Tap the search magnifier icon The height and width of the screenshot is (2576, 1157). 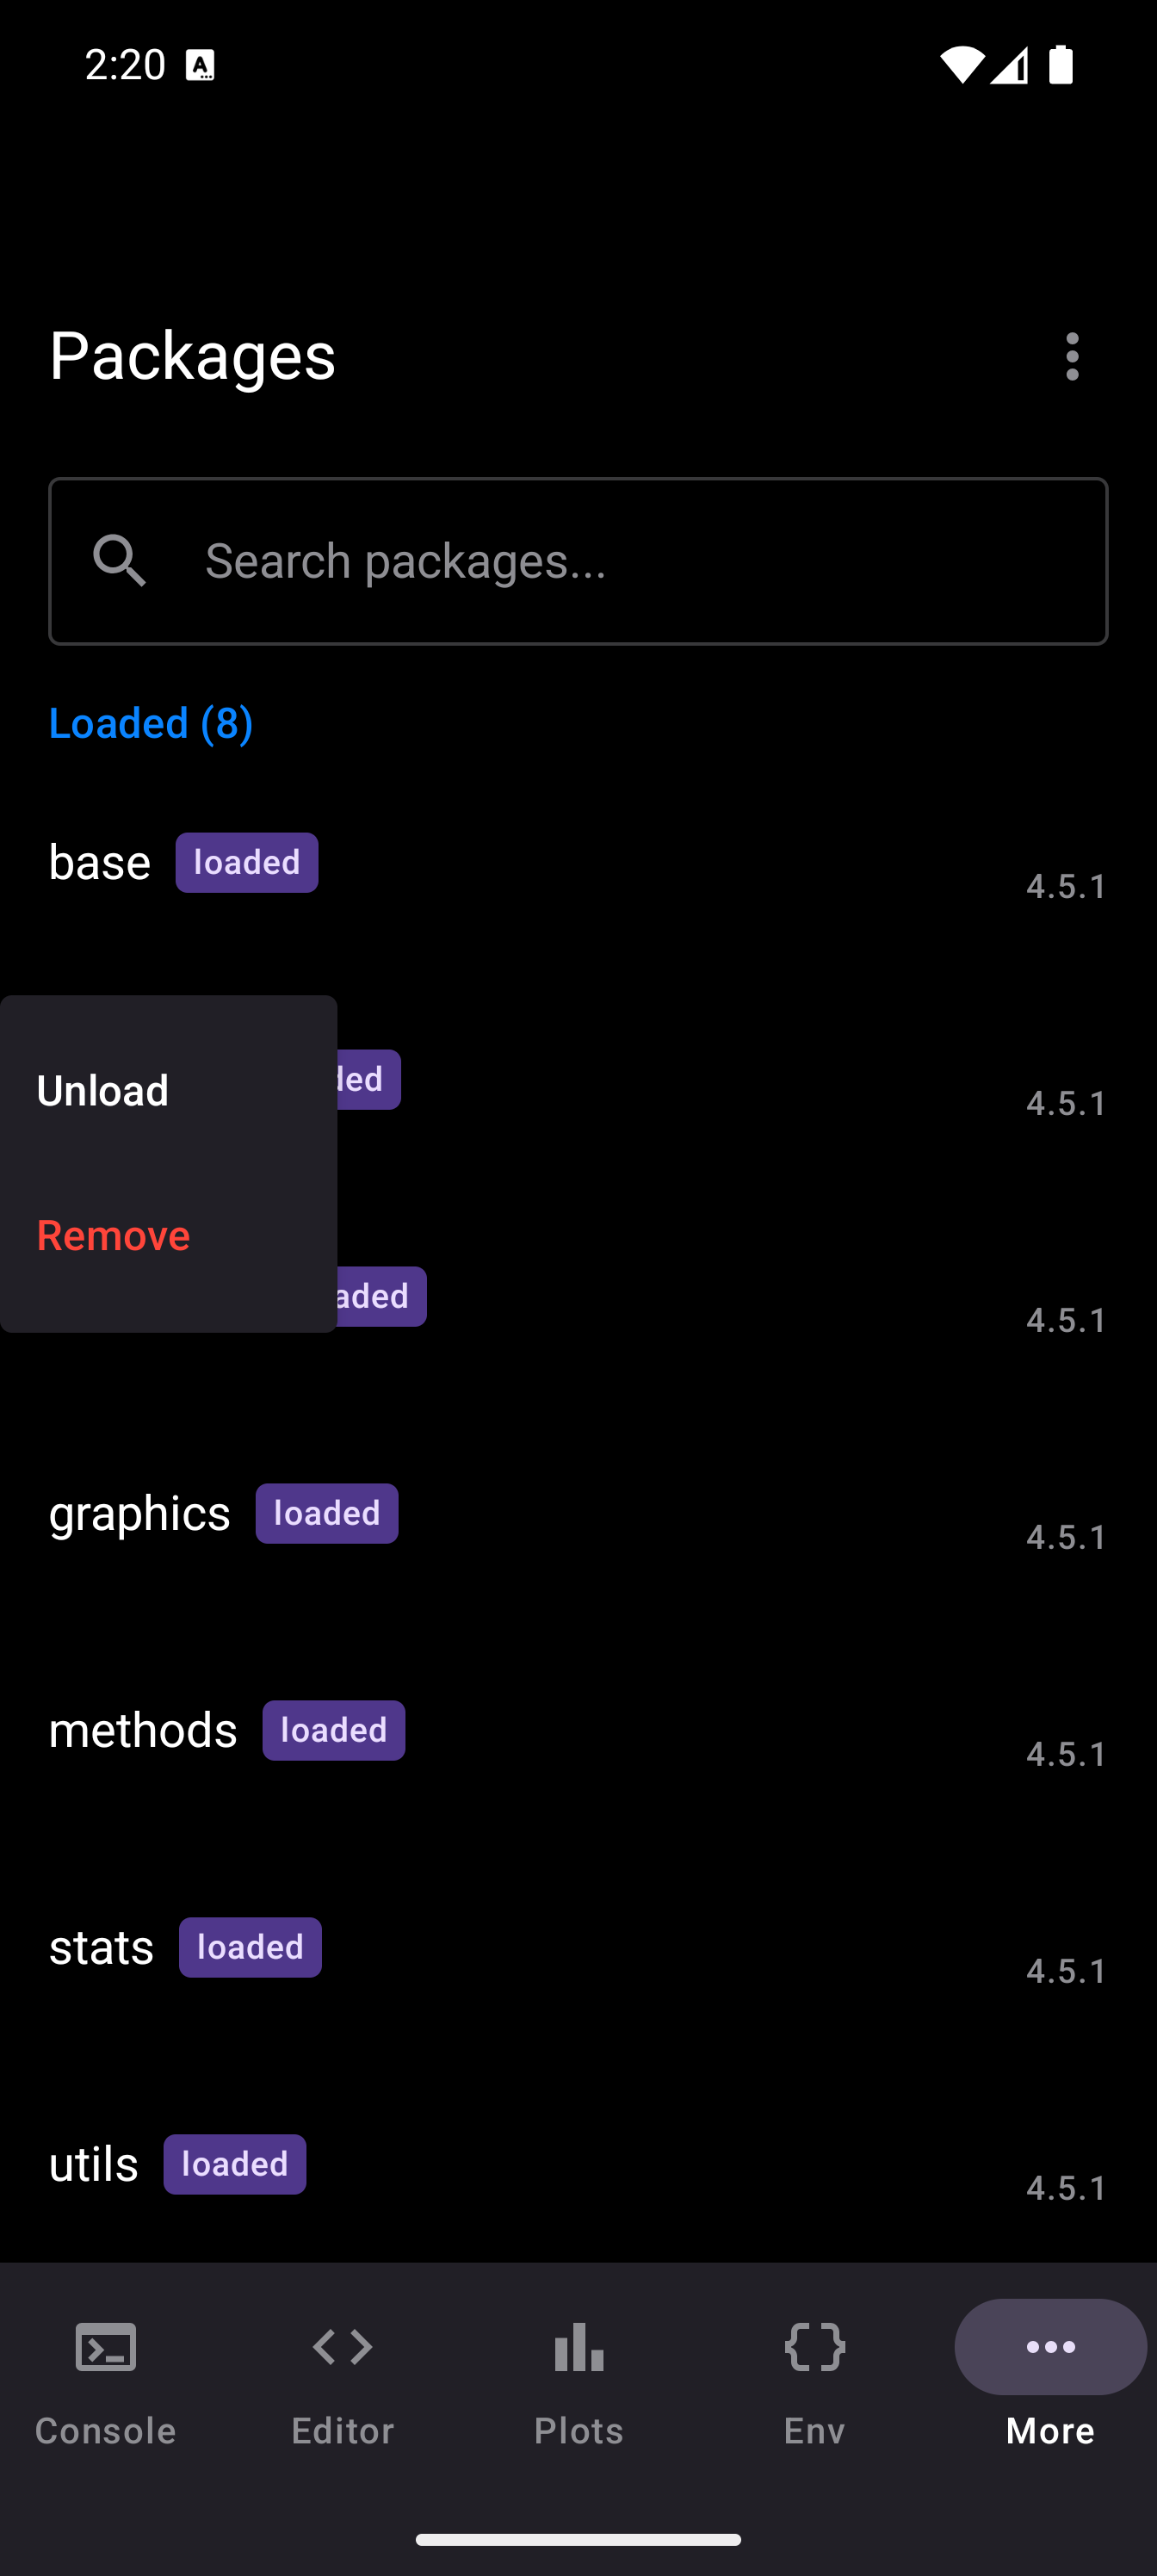(x=120, y=560)
